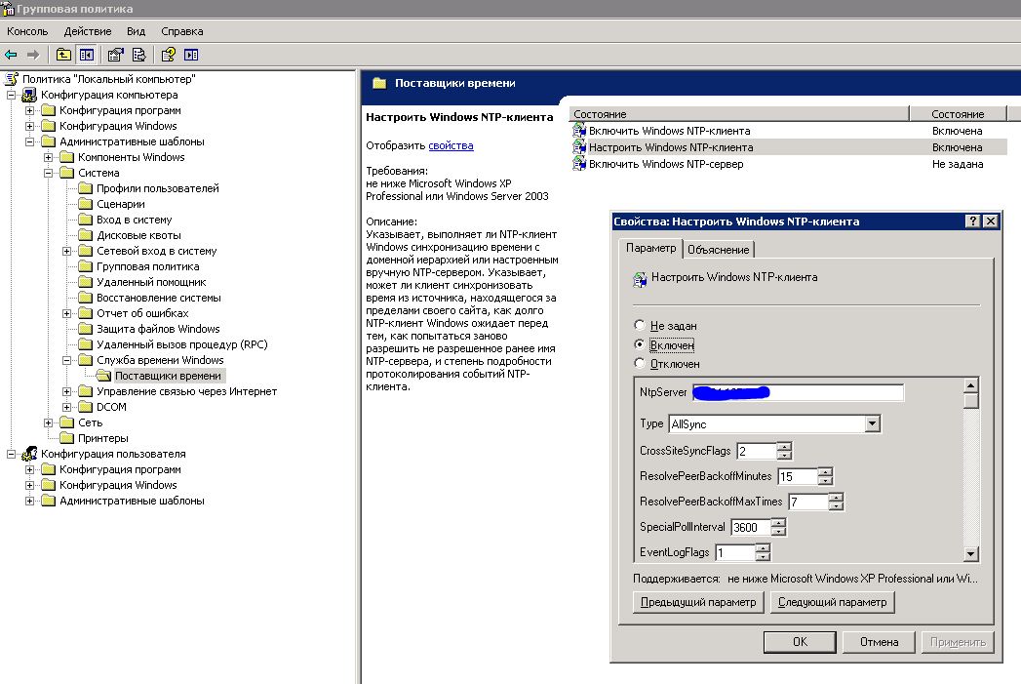Click the Конфигурация компьютера computer icon
This screenshot has width=1021, height=684.
(29, 95)
